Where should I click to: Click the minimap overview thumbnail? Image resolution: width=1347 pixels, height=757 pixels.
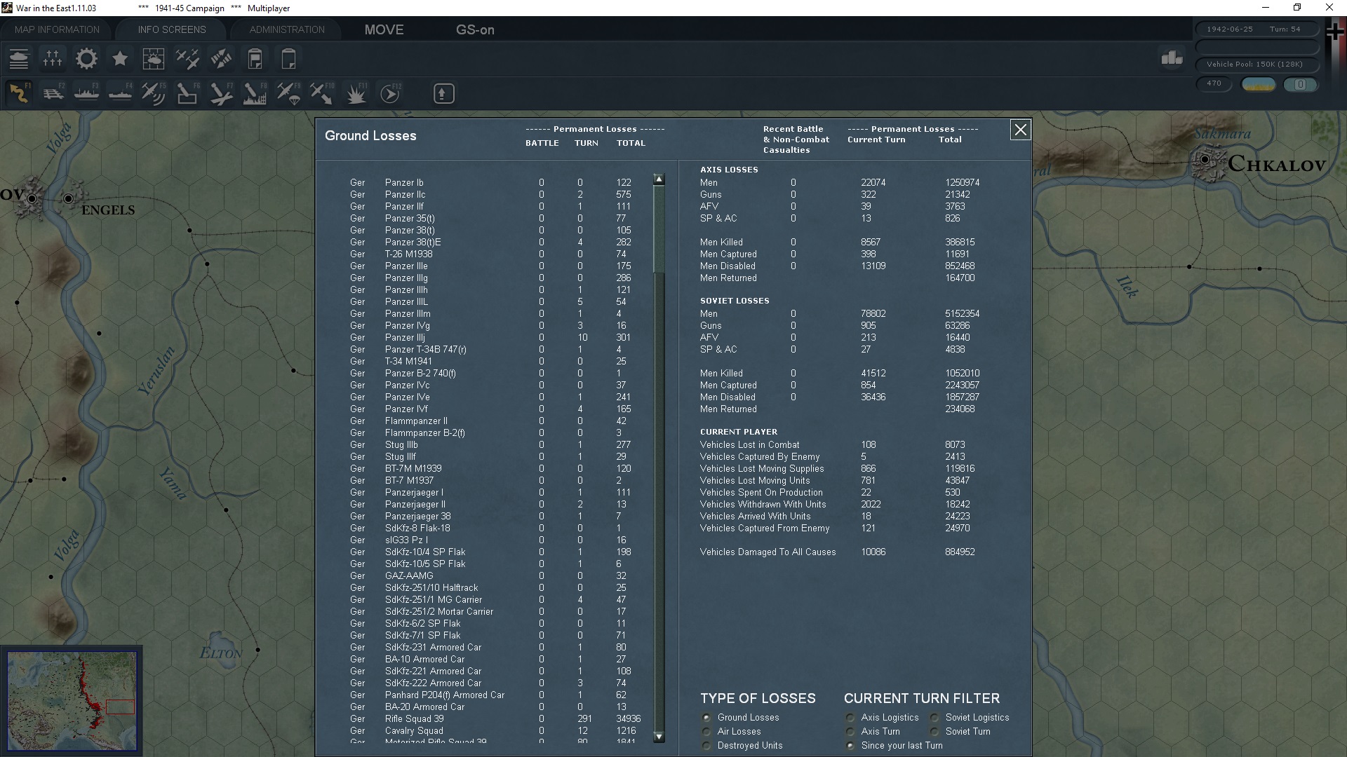[x=72, y=701]
